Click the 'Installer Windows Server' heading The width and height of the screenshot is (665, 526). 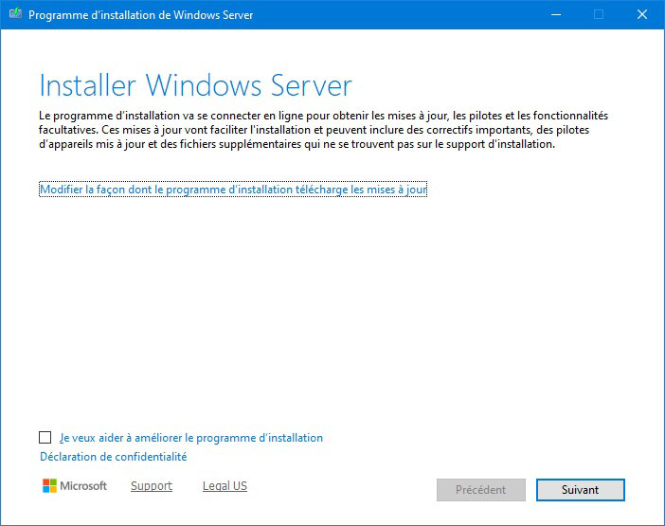click(x=195, y=85)
